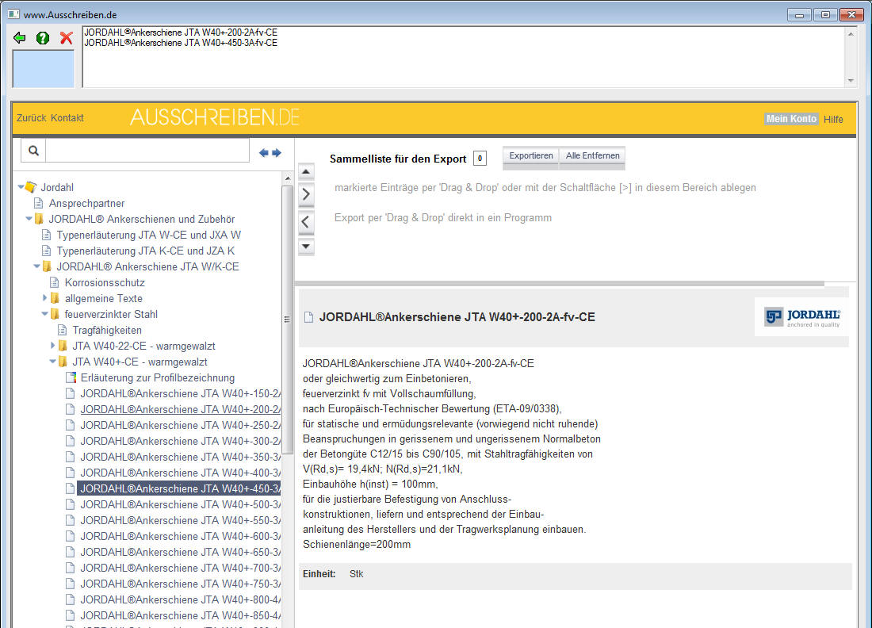Viewport: 872px width, 628px height.
Task: Click the folder icon of allgemeine Texte
Action: pos(55,298)
